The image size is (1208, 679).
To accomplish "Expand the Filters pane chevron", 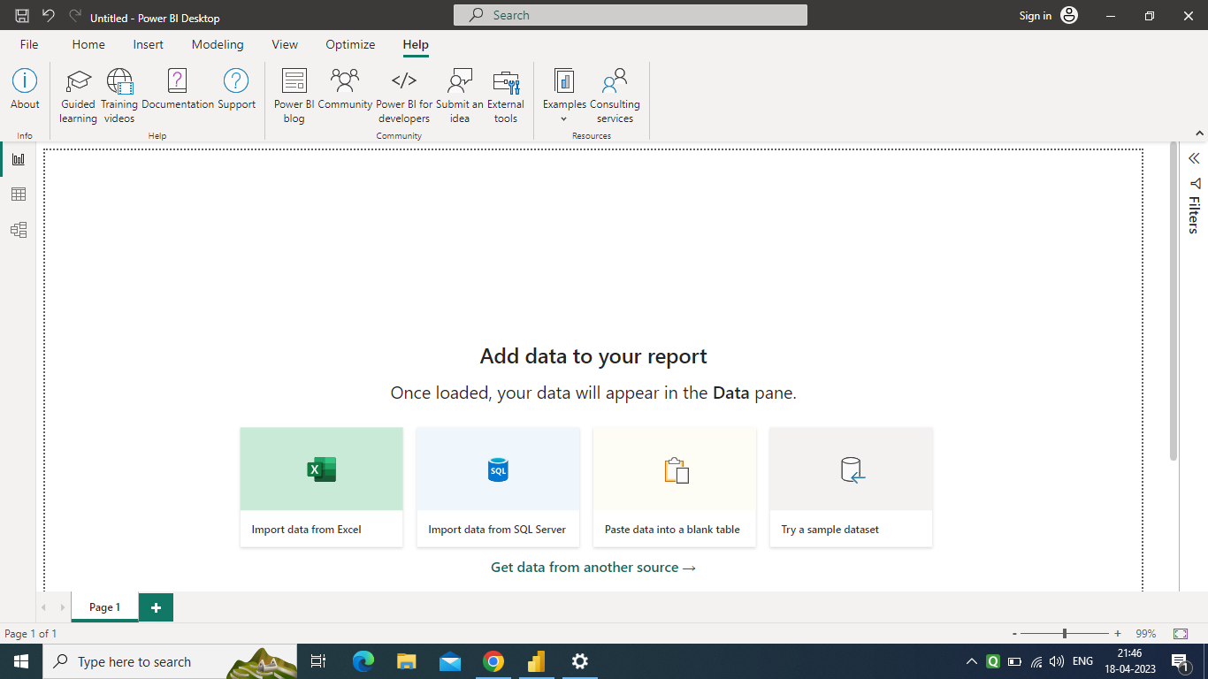I will pyautogui.click(x=1194, y=158).
